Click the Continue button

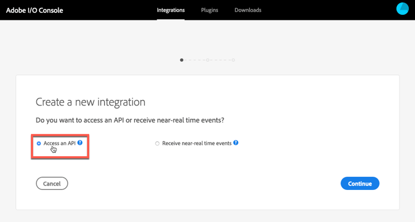pos(360,183)
